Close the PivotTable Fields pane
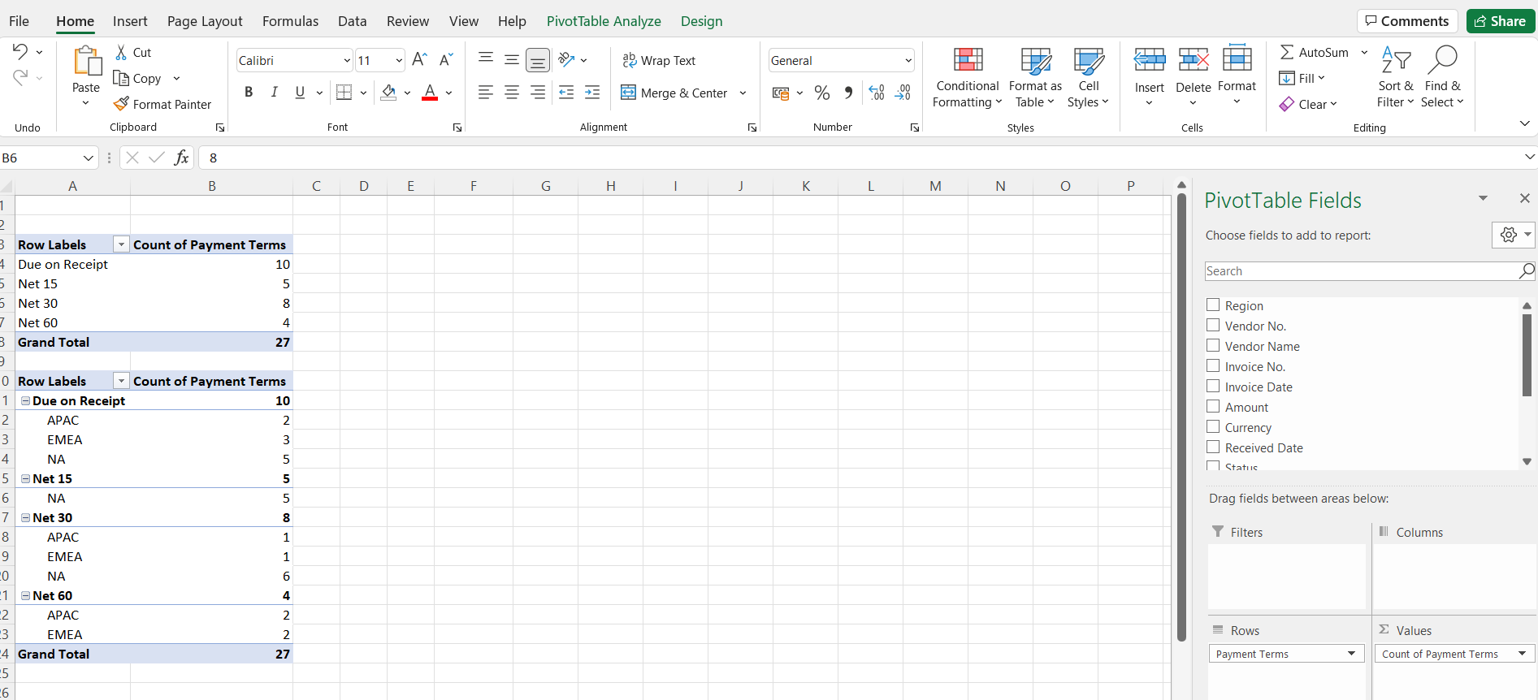This screenshot has width=1538, height=700. click(1524, 198)
